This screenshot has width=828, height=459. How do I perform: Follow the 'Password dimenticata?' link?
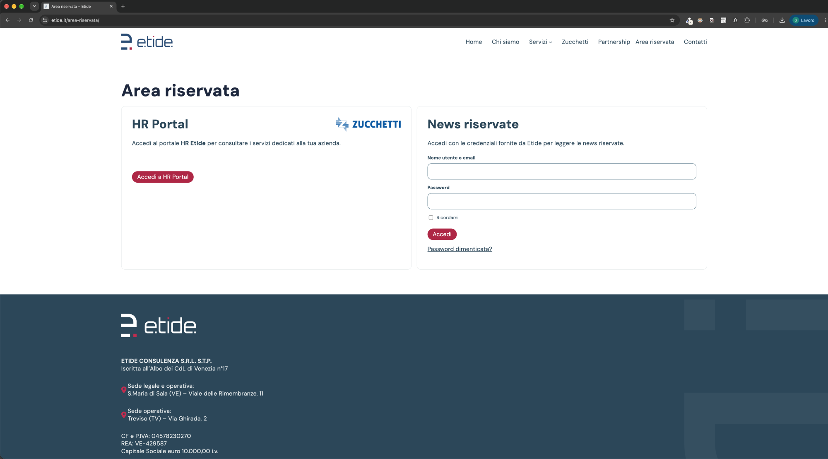tap(460, 249)
